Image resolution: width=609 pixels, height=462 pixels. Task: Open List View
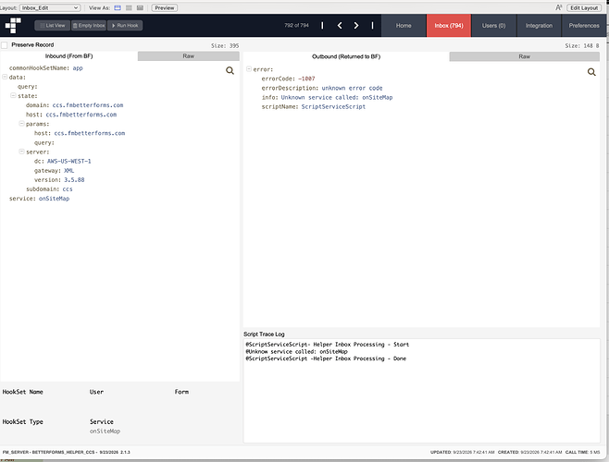[53, 26]
